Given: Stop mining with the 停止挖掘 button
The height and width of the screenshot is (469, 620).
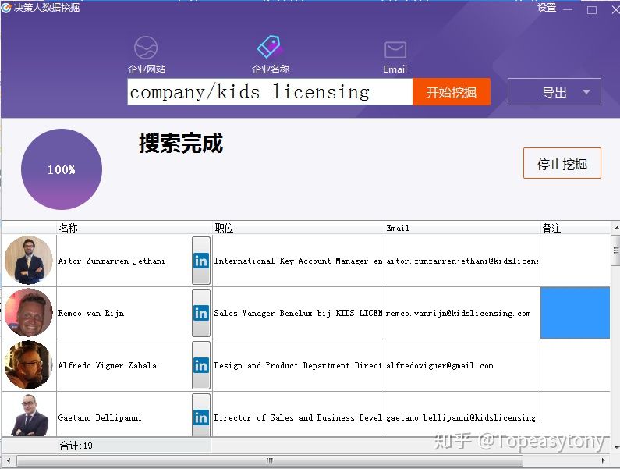Looking at the screenshot, I should (x=562, y=163).
